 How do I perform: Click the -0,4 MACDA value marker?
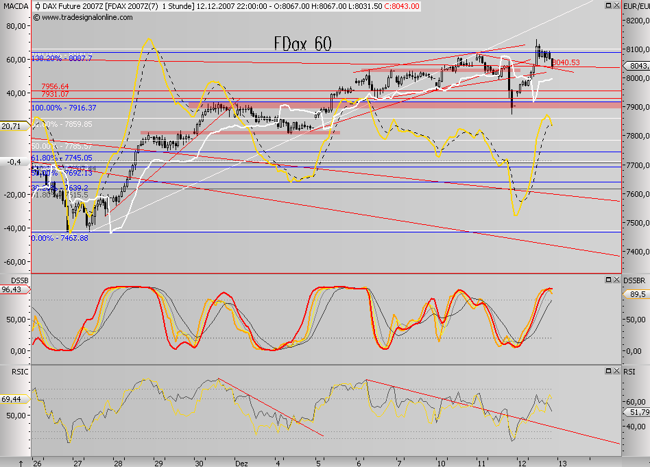click(x=14, y=162)
